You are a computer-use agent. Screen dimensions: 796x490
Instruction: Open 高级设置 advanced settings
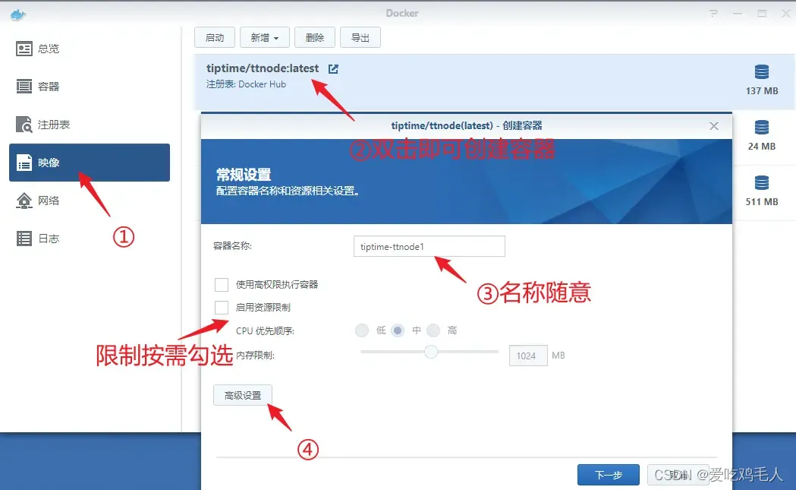[x=243, y=395]
